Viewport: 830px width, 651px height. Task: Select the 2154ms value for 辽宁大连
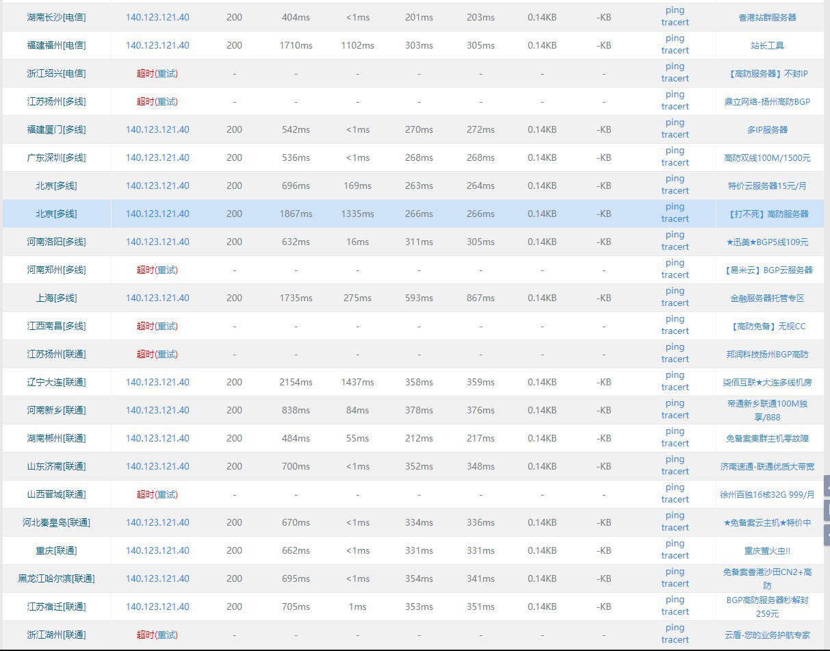coord(296,382)
